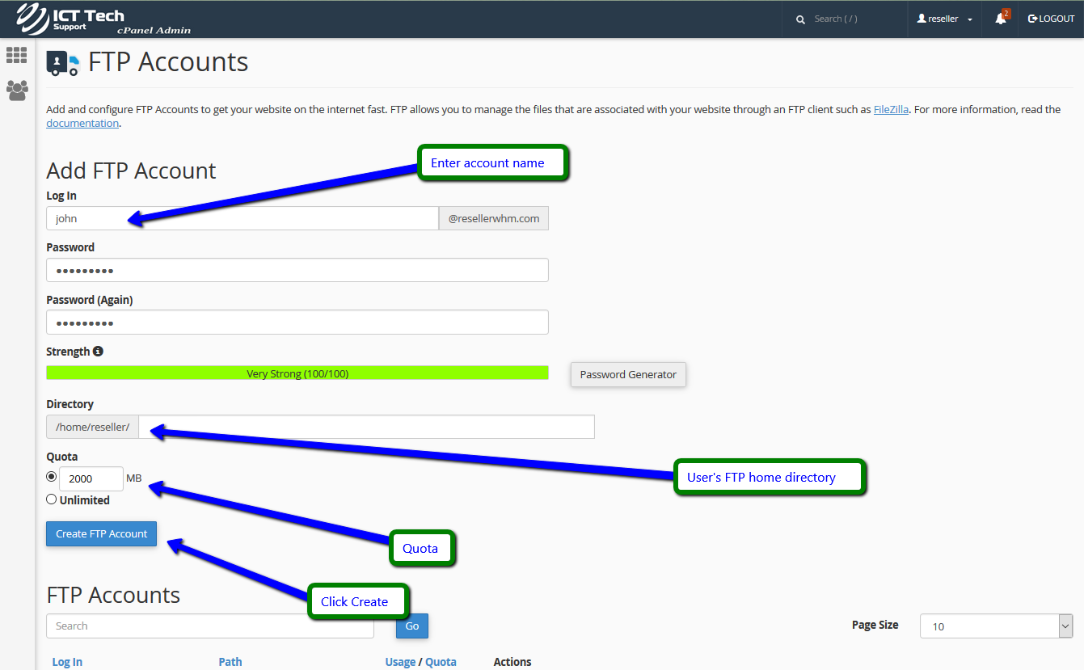Image resolution: width=1084 pixels, height=670 pixels.
Task: Sort the table by Log In column
Action: coord(67,662)
